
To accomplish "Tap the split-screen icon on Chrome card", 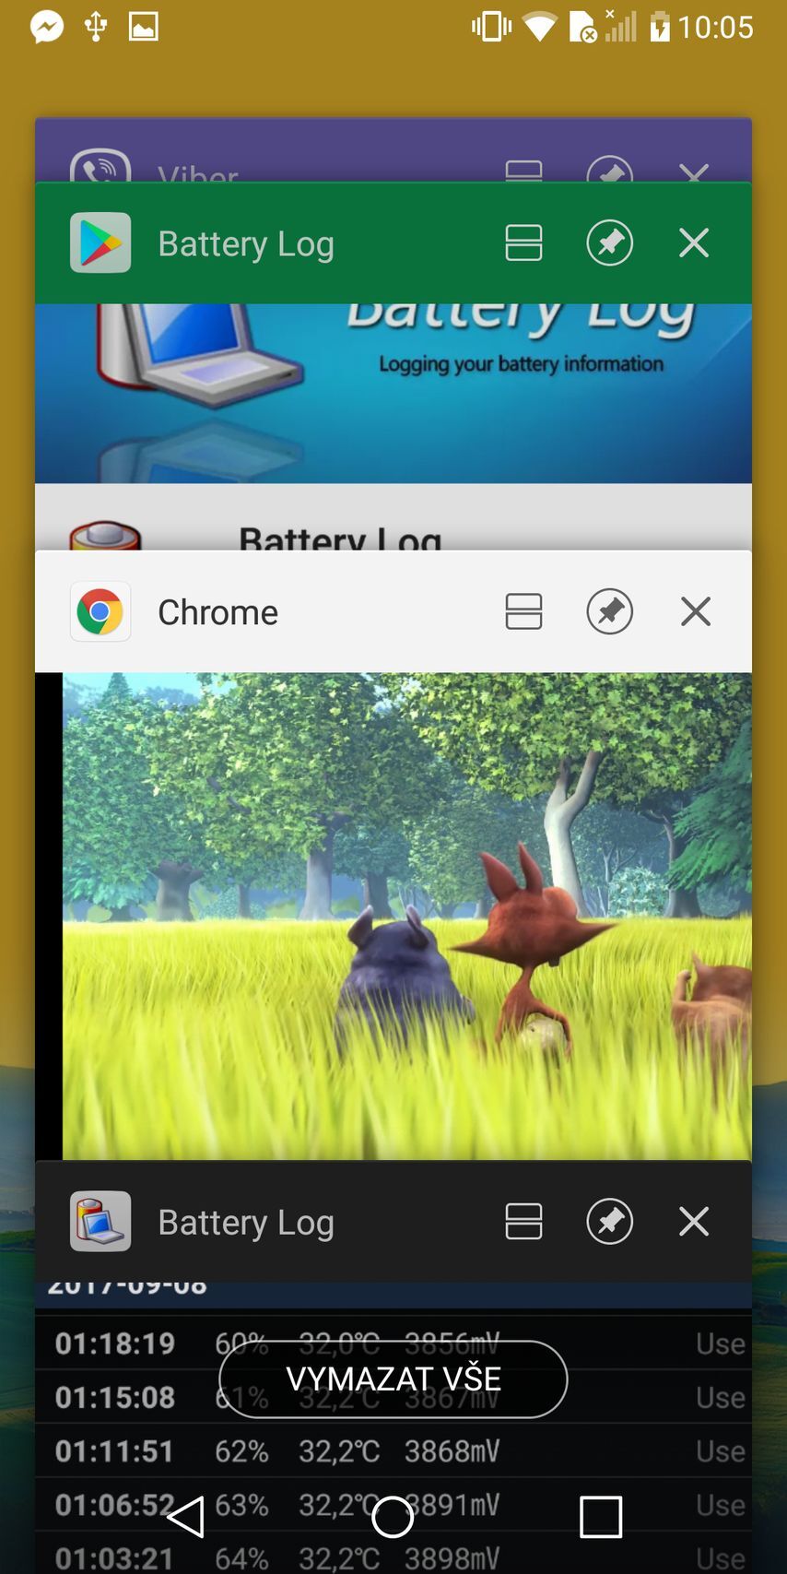I will (523, 611).
